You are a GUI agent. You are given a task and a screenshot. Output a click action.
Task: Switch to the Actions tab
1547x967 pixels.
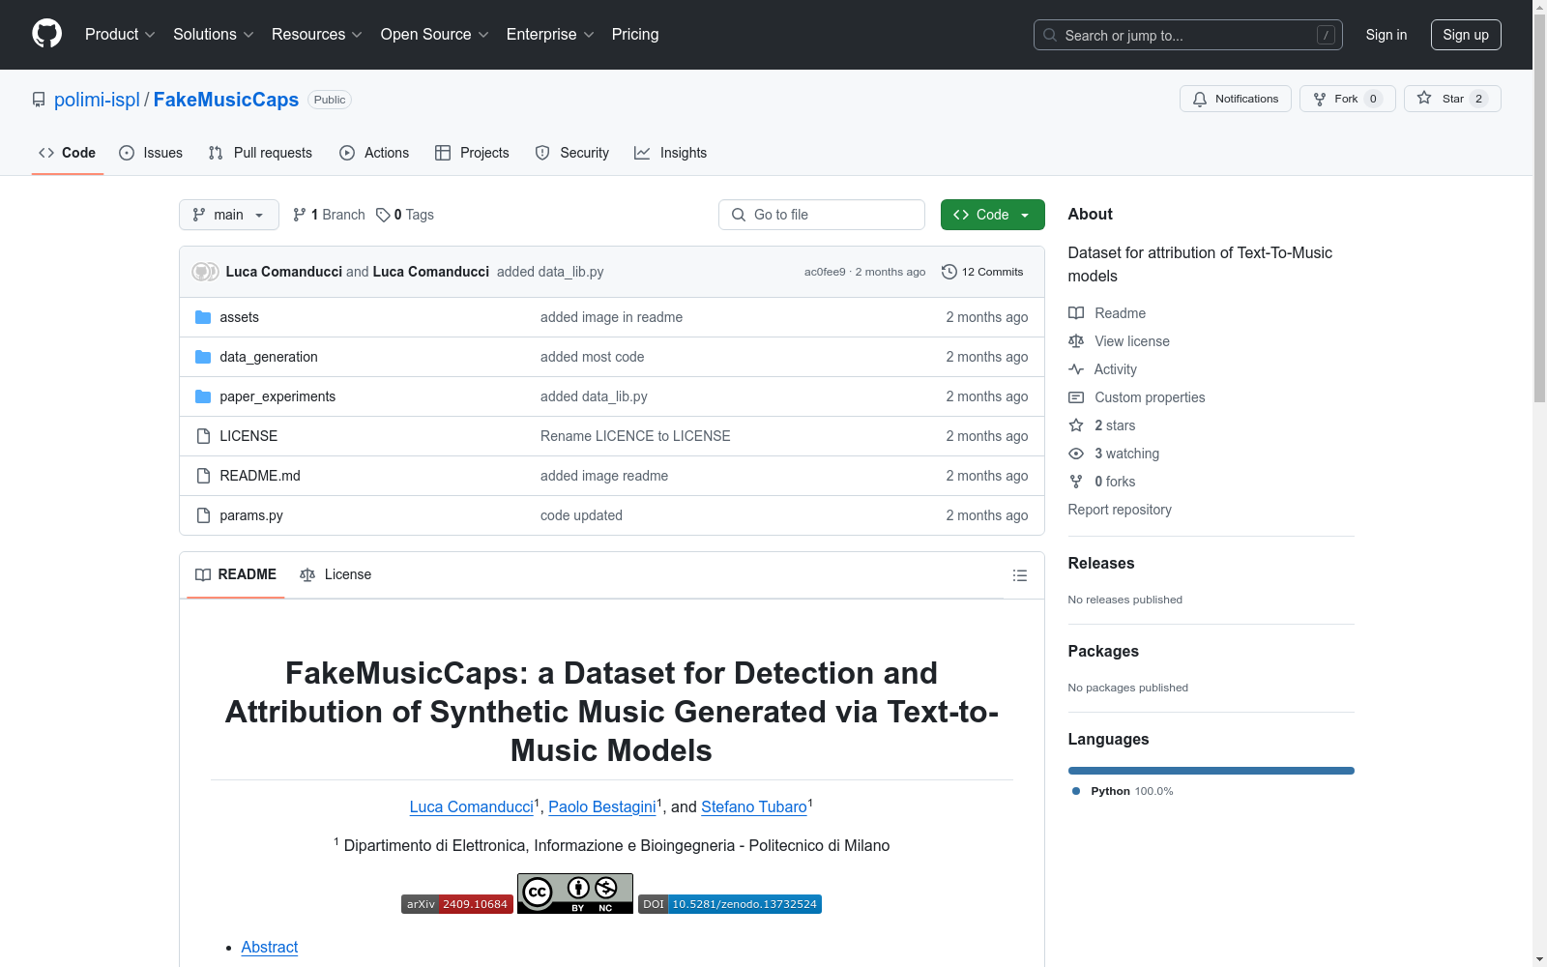click(x=374, y=153)
